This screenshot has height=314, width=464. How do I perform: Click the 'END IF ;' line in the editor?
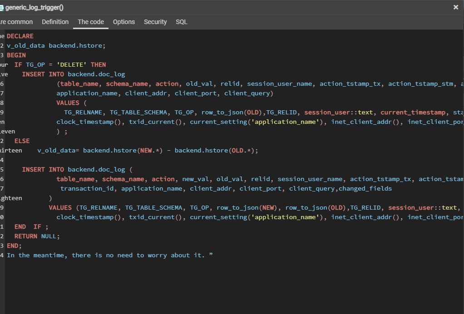tap(31, 226)
